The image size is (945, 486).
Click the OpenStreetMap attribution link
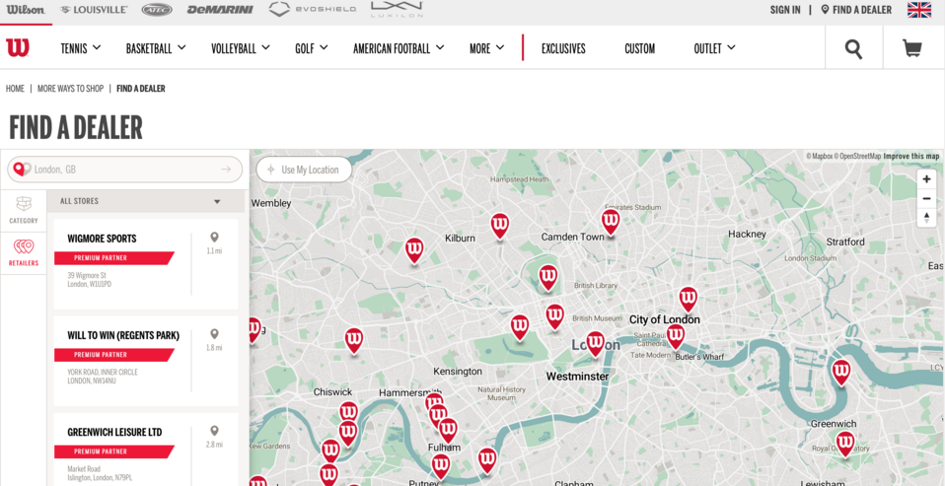click(x=857, y=156)
